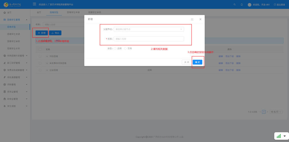
Task: Click 编辑 link for 特别困难 row
Action: tap(221, 56)
